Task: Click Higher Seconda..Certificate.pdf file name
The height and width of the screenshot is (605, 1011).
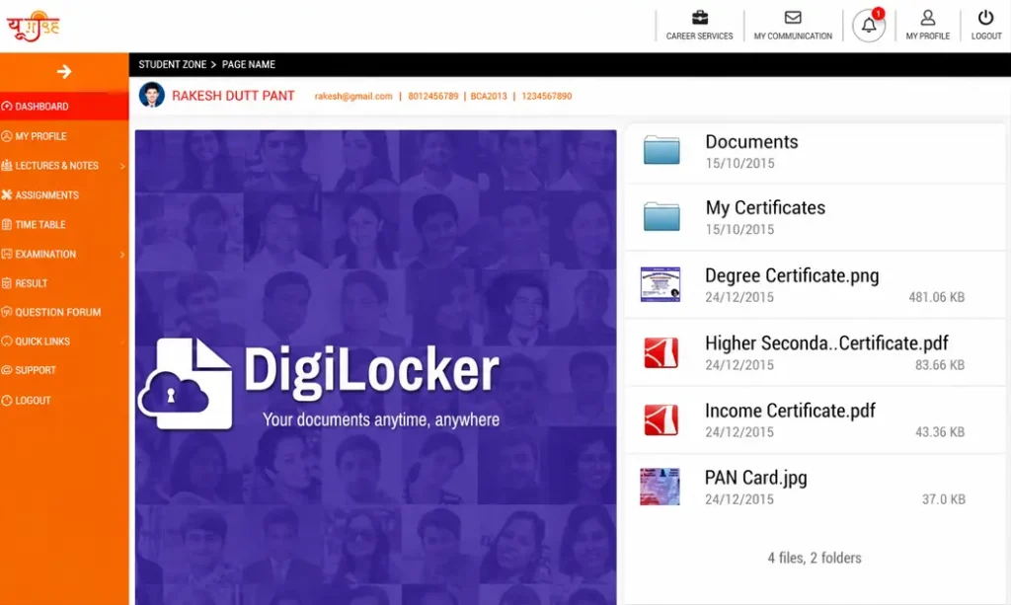Action: (826, 342)
